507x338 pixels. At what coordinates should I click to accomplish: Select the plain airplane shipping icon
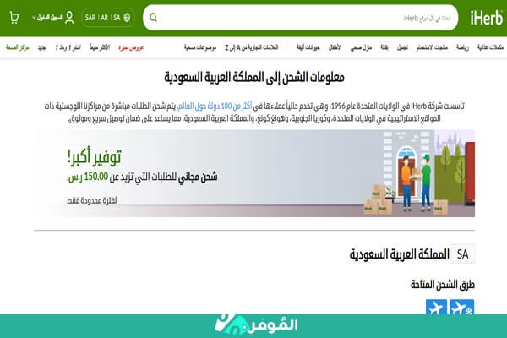pos(436,307)
